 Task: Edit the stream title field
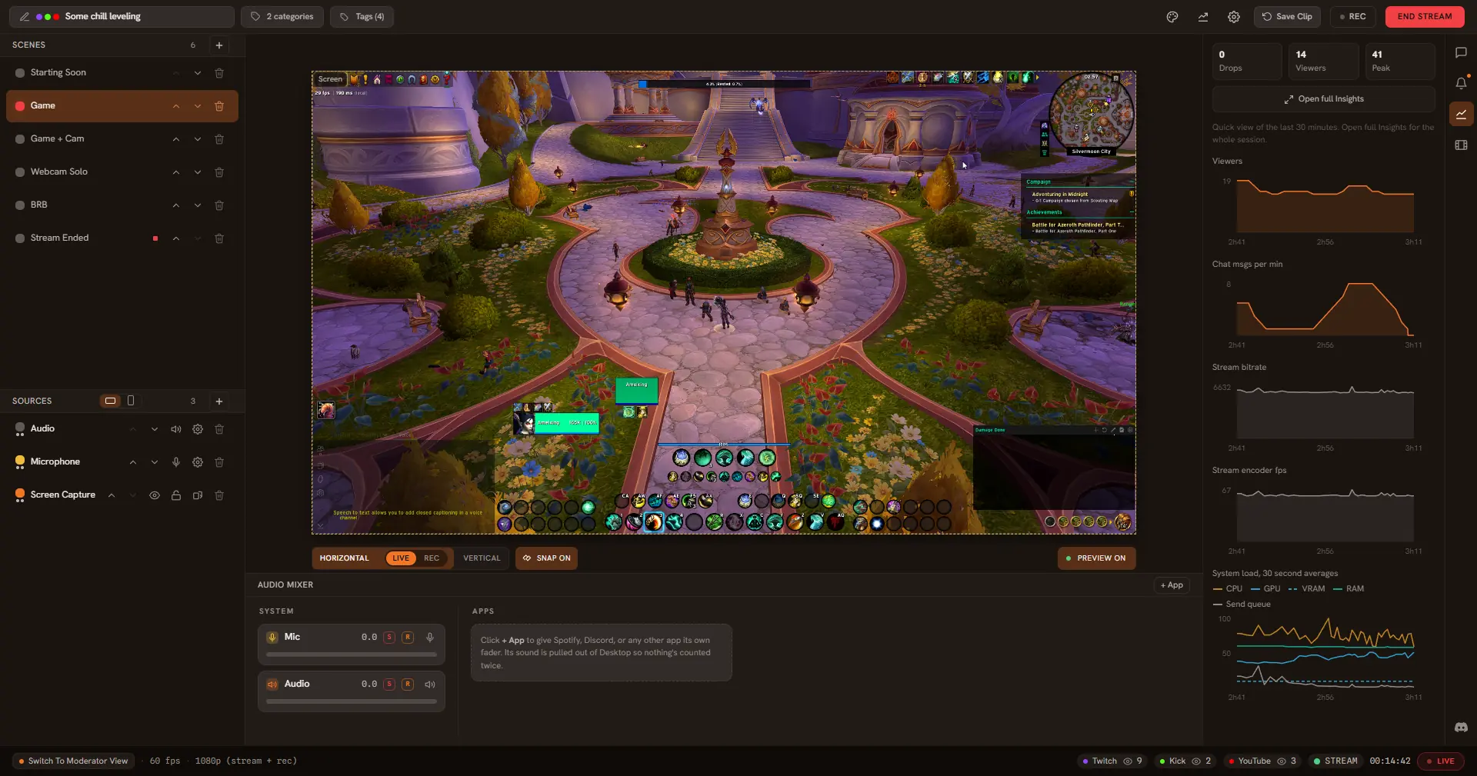(122, 17)
